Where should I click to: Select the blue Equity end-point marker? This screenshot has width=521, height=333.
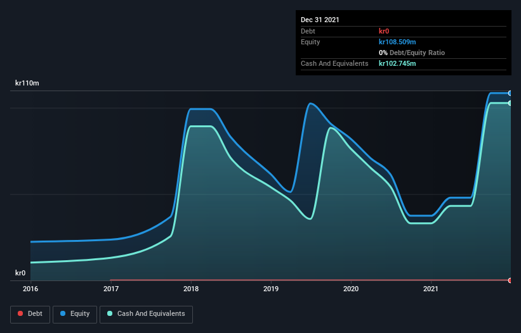[510, 94]
